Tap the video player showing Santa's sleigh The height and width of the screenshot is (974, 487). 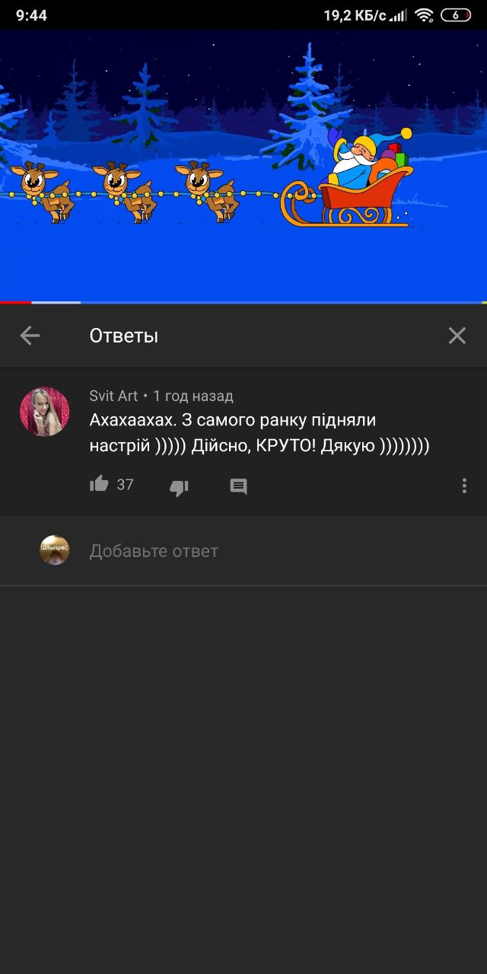coord(243,165)
